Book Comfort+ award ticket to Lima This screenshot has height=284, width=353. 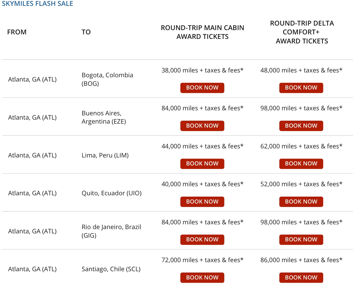click(301, 164)
